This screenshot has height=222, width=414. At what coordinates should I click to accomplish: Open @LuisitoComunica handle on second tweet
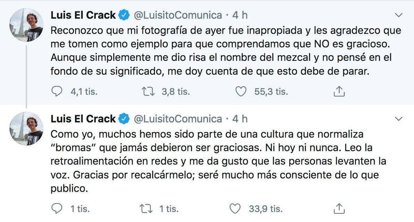(x=178, y=119)
